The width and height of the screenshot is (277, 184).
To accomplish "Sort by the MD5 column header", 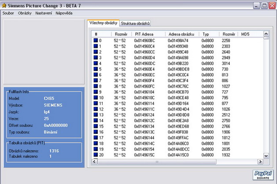I will point(251,34).
